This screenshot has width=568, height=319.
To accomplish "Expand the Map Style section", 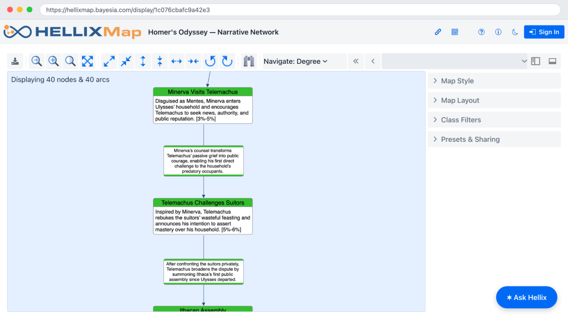I will [x=494, y=81].
